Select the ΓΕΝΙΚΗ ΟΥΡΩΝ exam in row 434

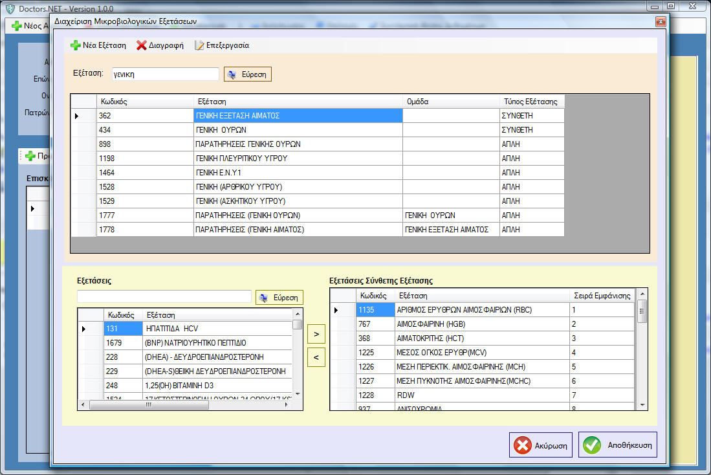298,130
